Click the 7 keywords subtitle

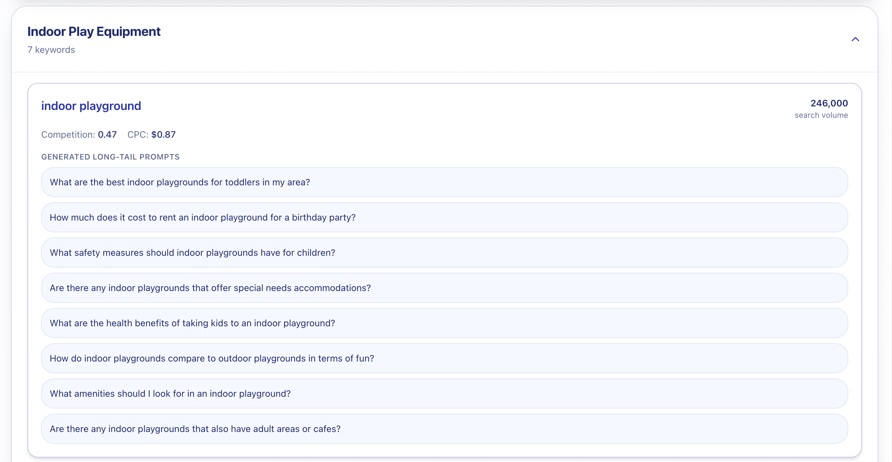(51, 50)
